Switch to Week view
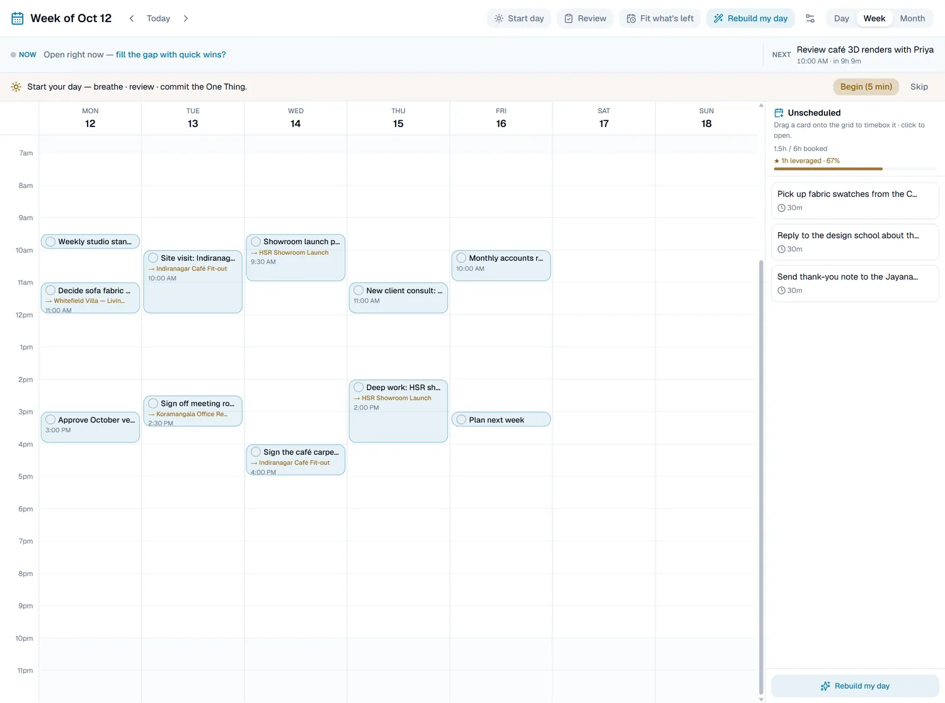The width and height of the screenshot is (945, 703). point(874,18)
